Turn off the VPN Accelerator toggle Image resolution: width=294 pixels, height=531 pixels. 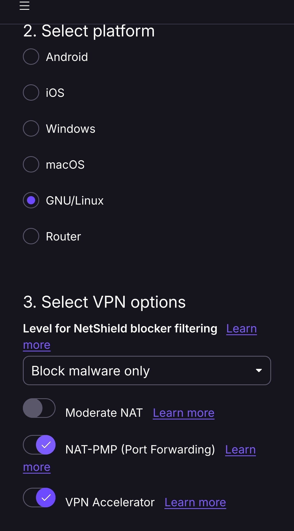tap(39, 498)
